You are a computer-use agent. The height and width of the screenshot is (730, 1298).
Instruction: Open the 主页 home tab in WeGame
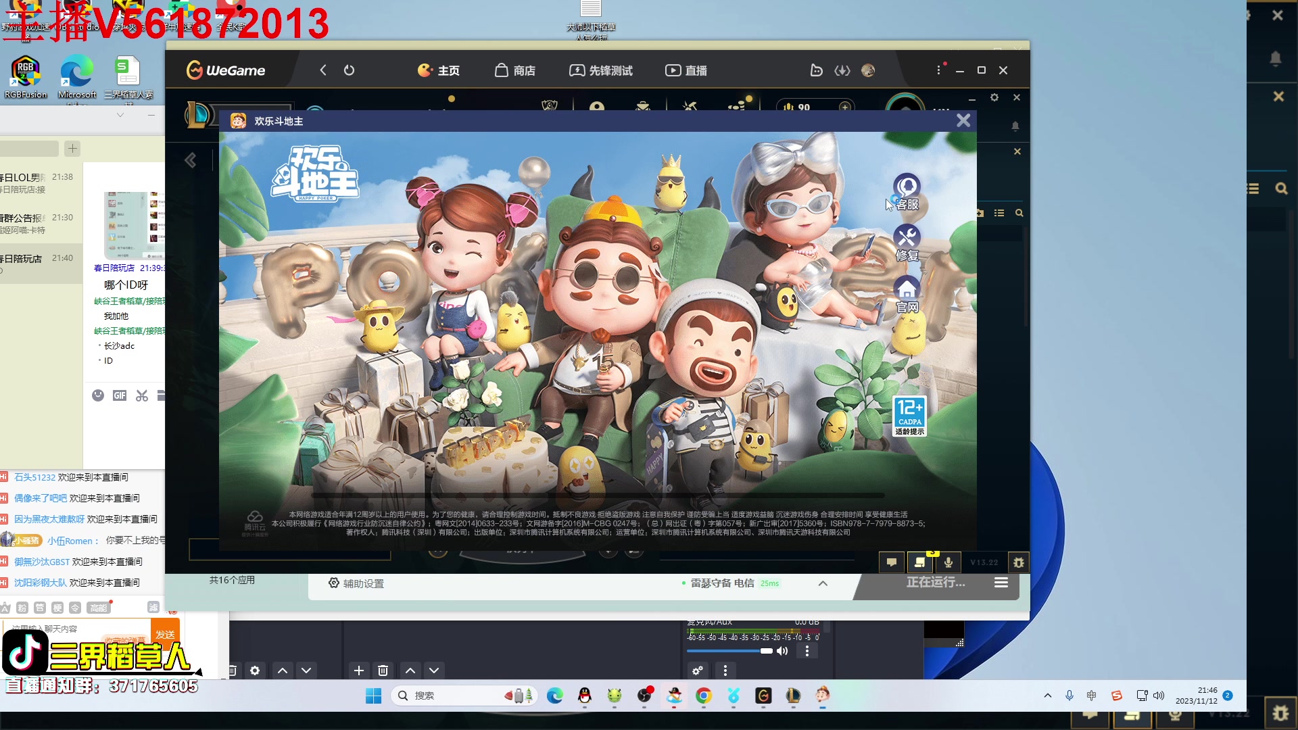[x=439, y=70]
